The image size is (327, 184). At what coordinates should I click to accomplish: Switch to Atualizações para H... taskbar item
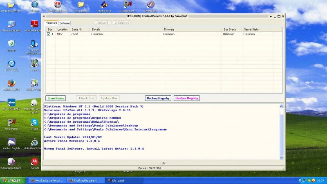tap(86, 180)
